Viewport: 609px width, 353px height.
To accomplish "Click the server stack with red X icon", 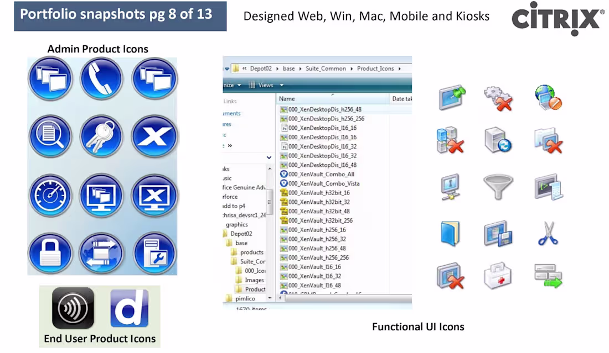I will click(x=450, y=140).
